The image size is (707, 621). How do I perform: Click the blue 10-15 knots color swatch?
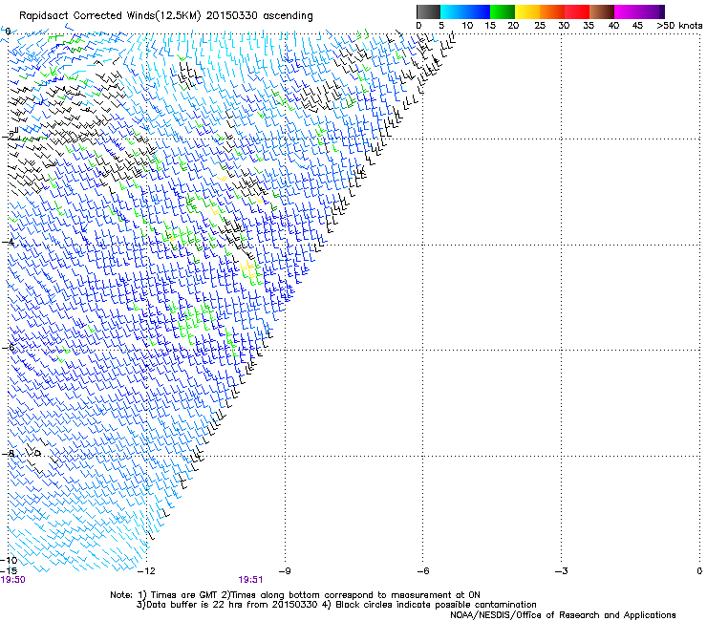click(x=478, y=11)
